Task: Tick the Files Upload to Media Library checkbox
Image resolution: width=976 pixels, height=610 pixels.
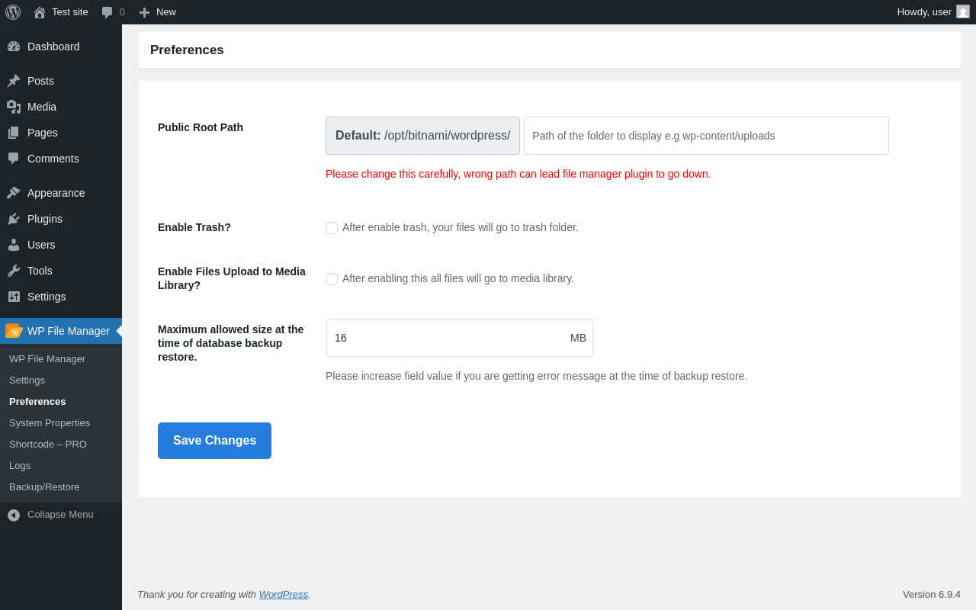Action: (x=332, y=279)
